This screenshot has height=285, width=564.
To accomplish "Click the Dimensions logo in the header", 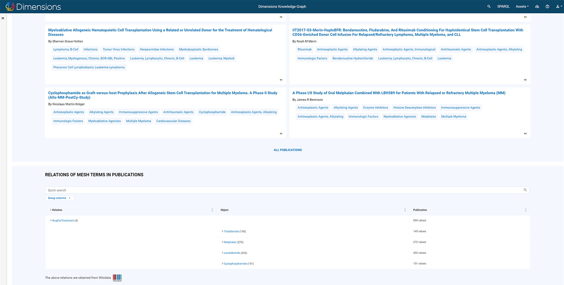I will pos(33,7).
